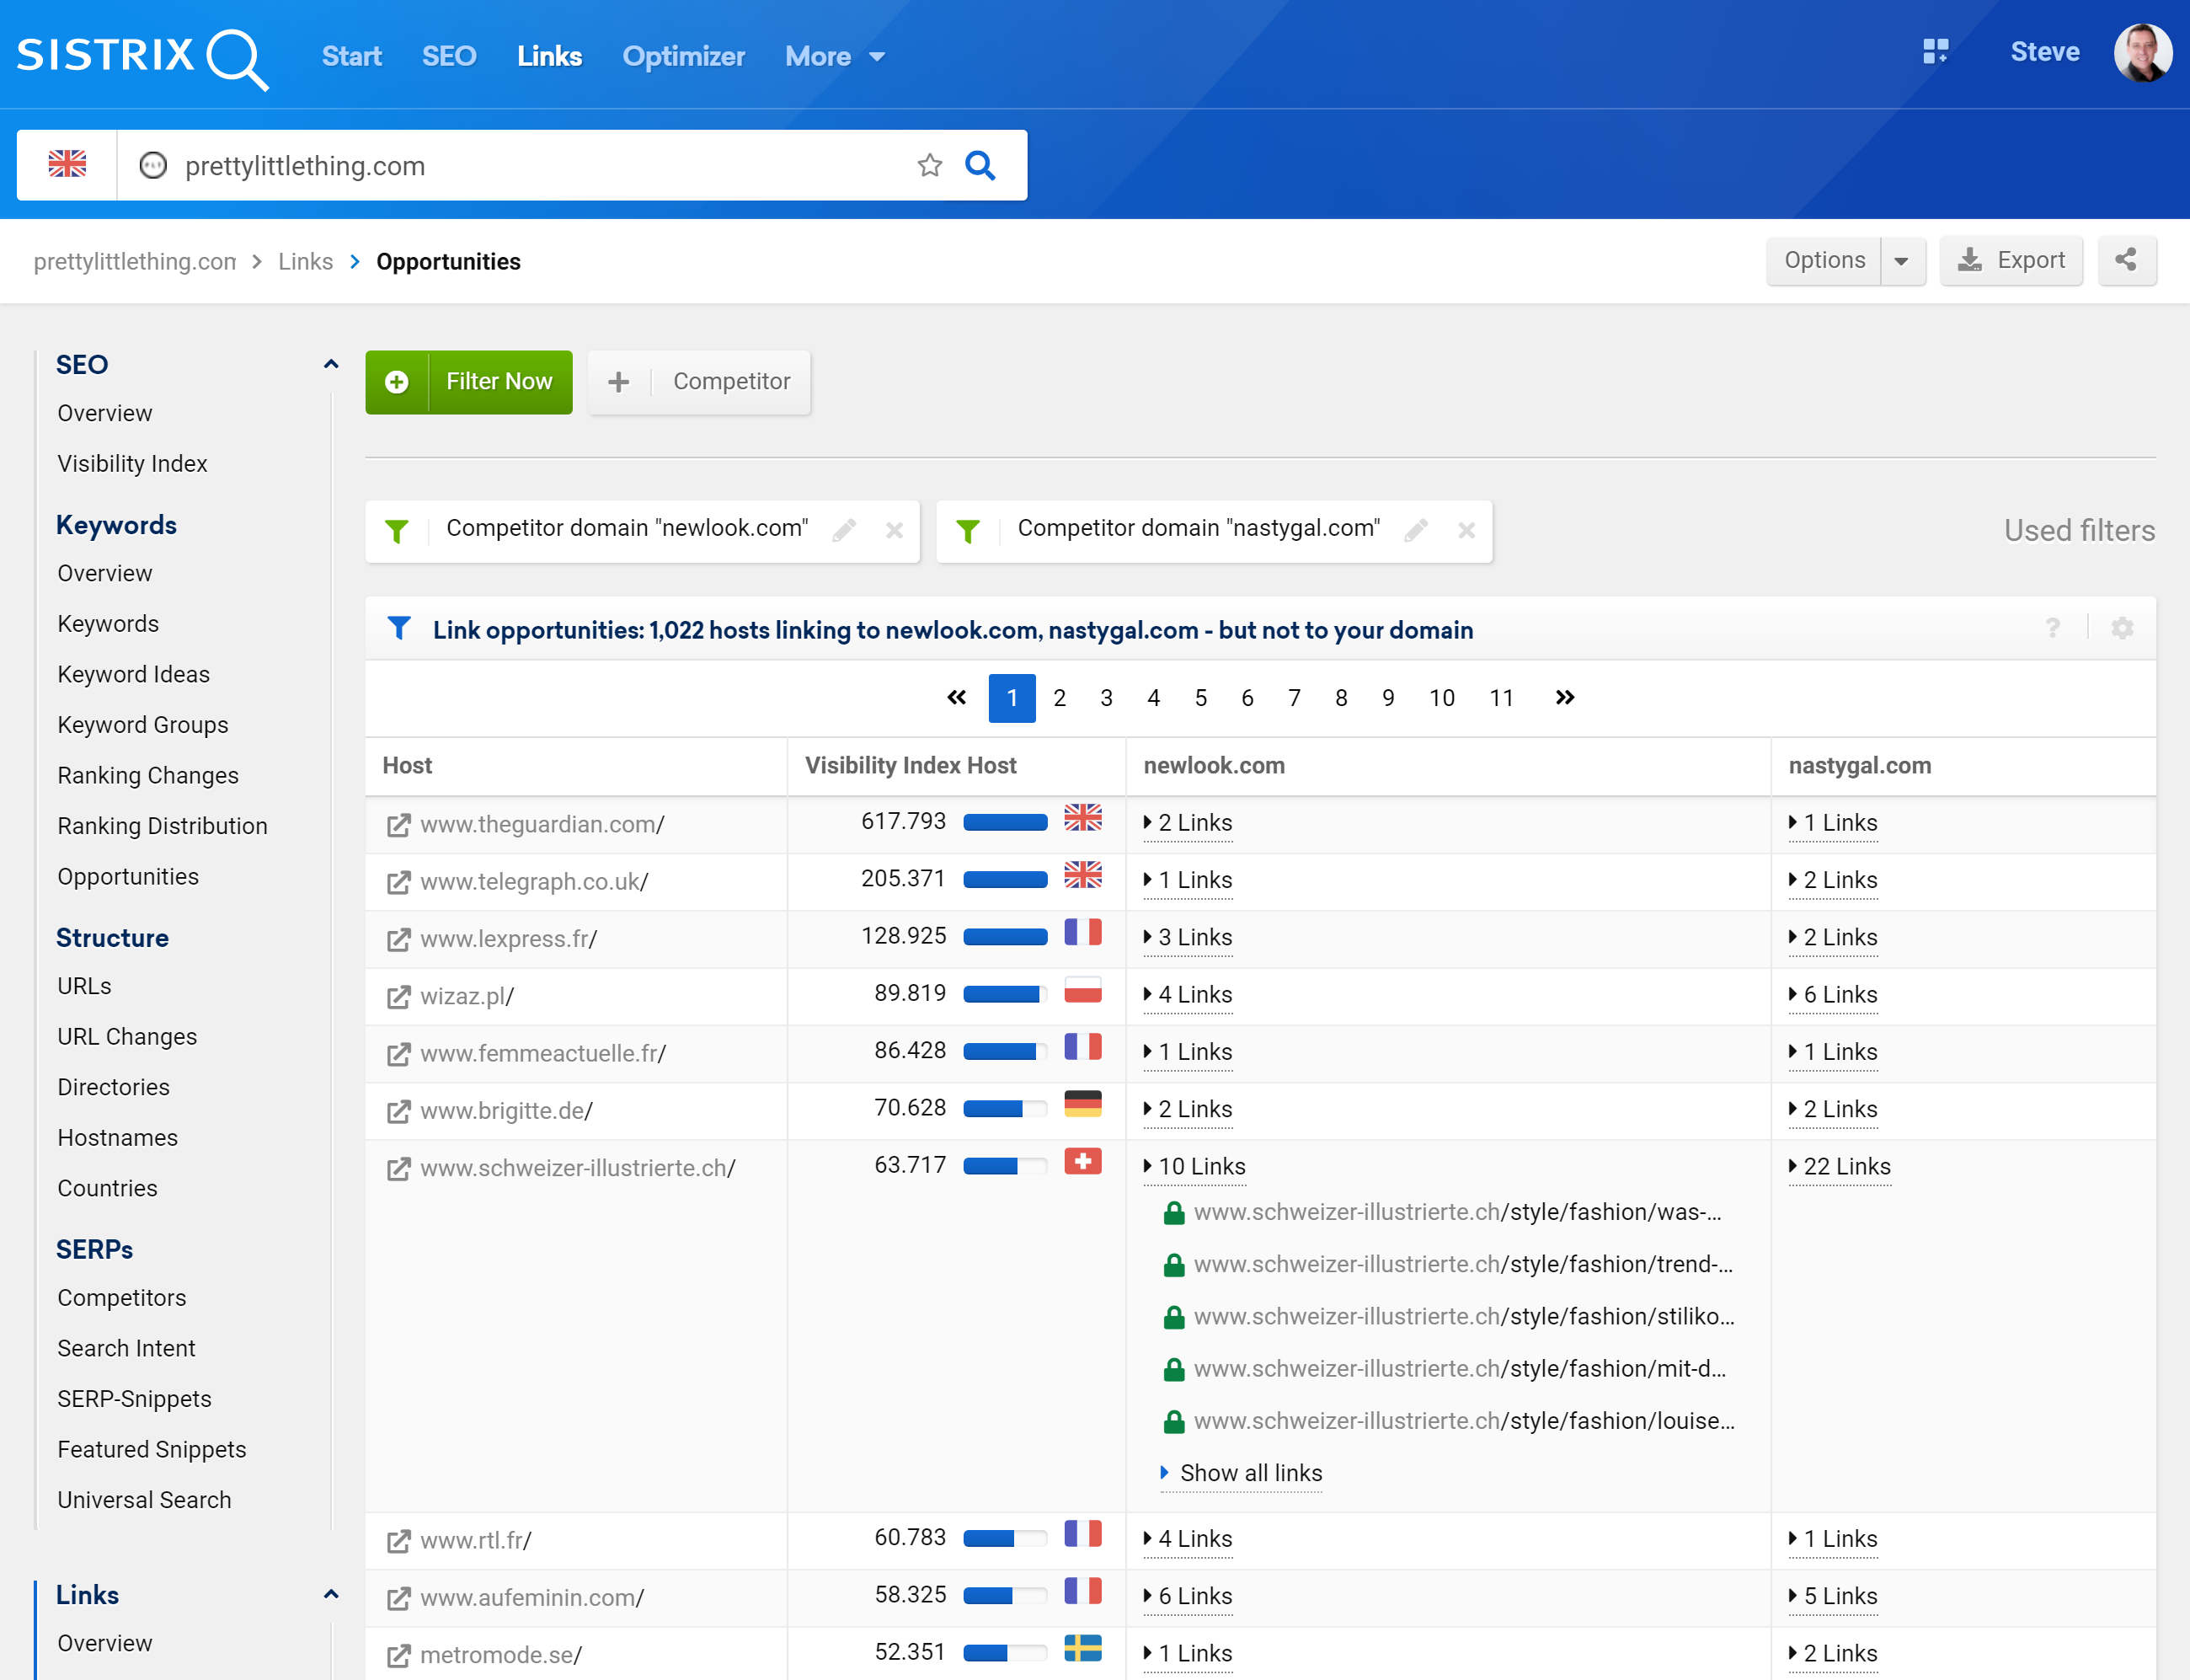This screenshot has width=2190, height=1680.
Task: Open Featured Snippets in sidebar
Action: tap(151, 1450)
